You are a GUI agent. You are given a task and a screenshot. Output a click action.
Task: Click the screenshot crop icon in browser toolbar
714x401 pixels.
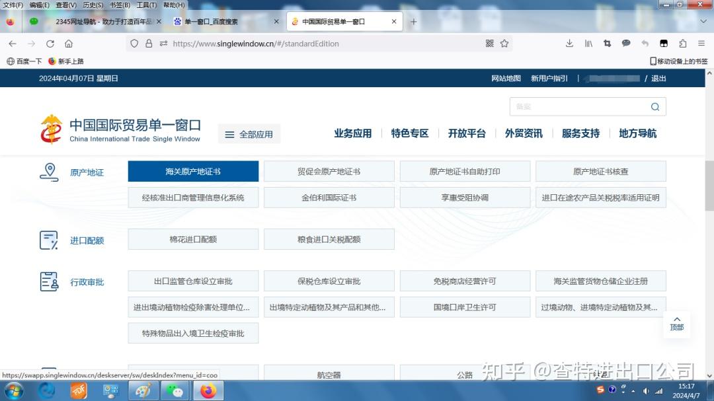608,43
